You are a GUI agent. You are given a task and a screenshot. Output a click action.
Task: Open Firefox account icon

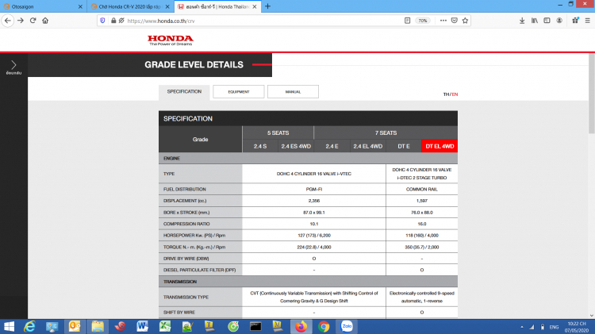click(559, 21)
